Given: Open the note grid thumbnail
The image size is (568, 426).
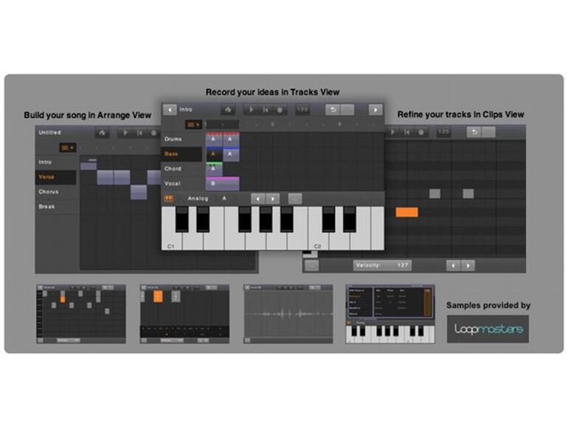Looking at the screenshot, I should click(81, 314).
